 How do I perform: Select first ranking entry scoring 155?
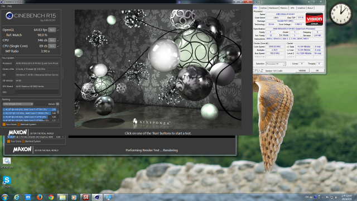(30, 109)
